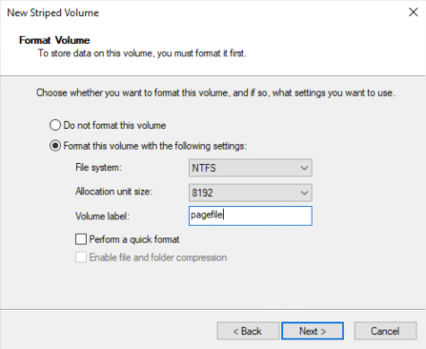The height and width of the screenshot is (349, 426).
Task: Cancel the striped volume wizard
Action: coord(385,331)
